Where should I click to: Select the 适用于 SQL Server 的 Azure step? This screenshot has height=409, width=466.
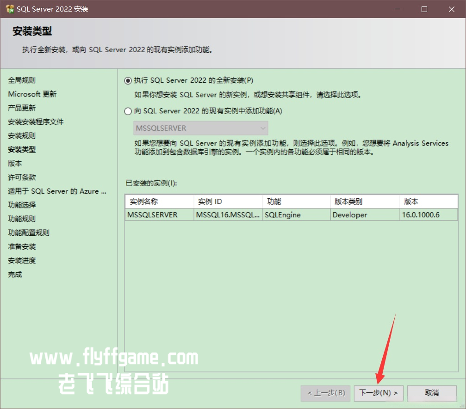(x=57, y=191)
